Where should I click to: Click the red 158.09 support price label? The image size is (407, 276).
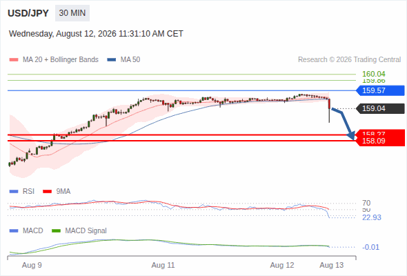click(381, 141)
